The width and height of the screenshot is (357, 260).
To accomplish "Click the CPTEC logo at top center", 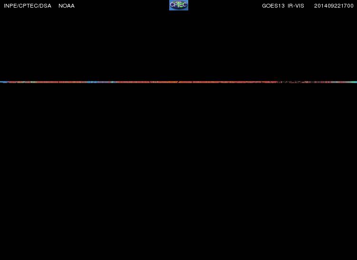I will tap(179, 5).
